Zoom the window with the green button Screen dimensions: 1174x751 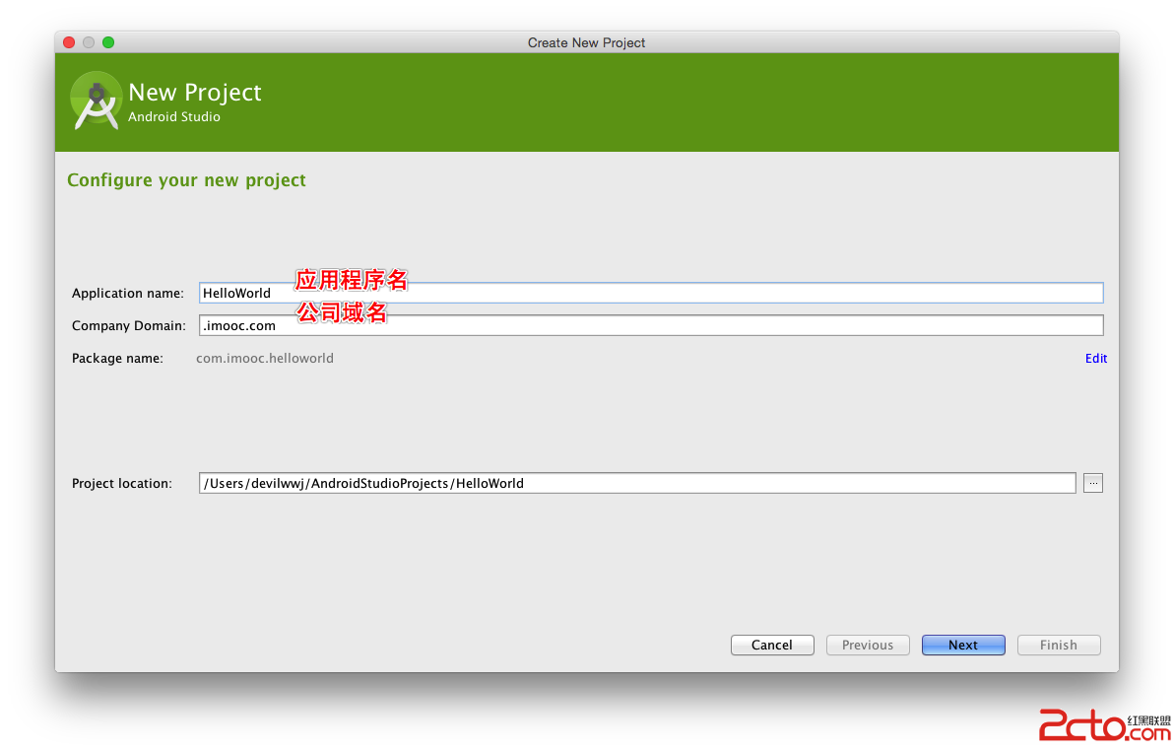click(x=108, y=42)
